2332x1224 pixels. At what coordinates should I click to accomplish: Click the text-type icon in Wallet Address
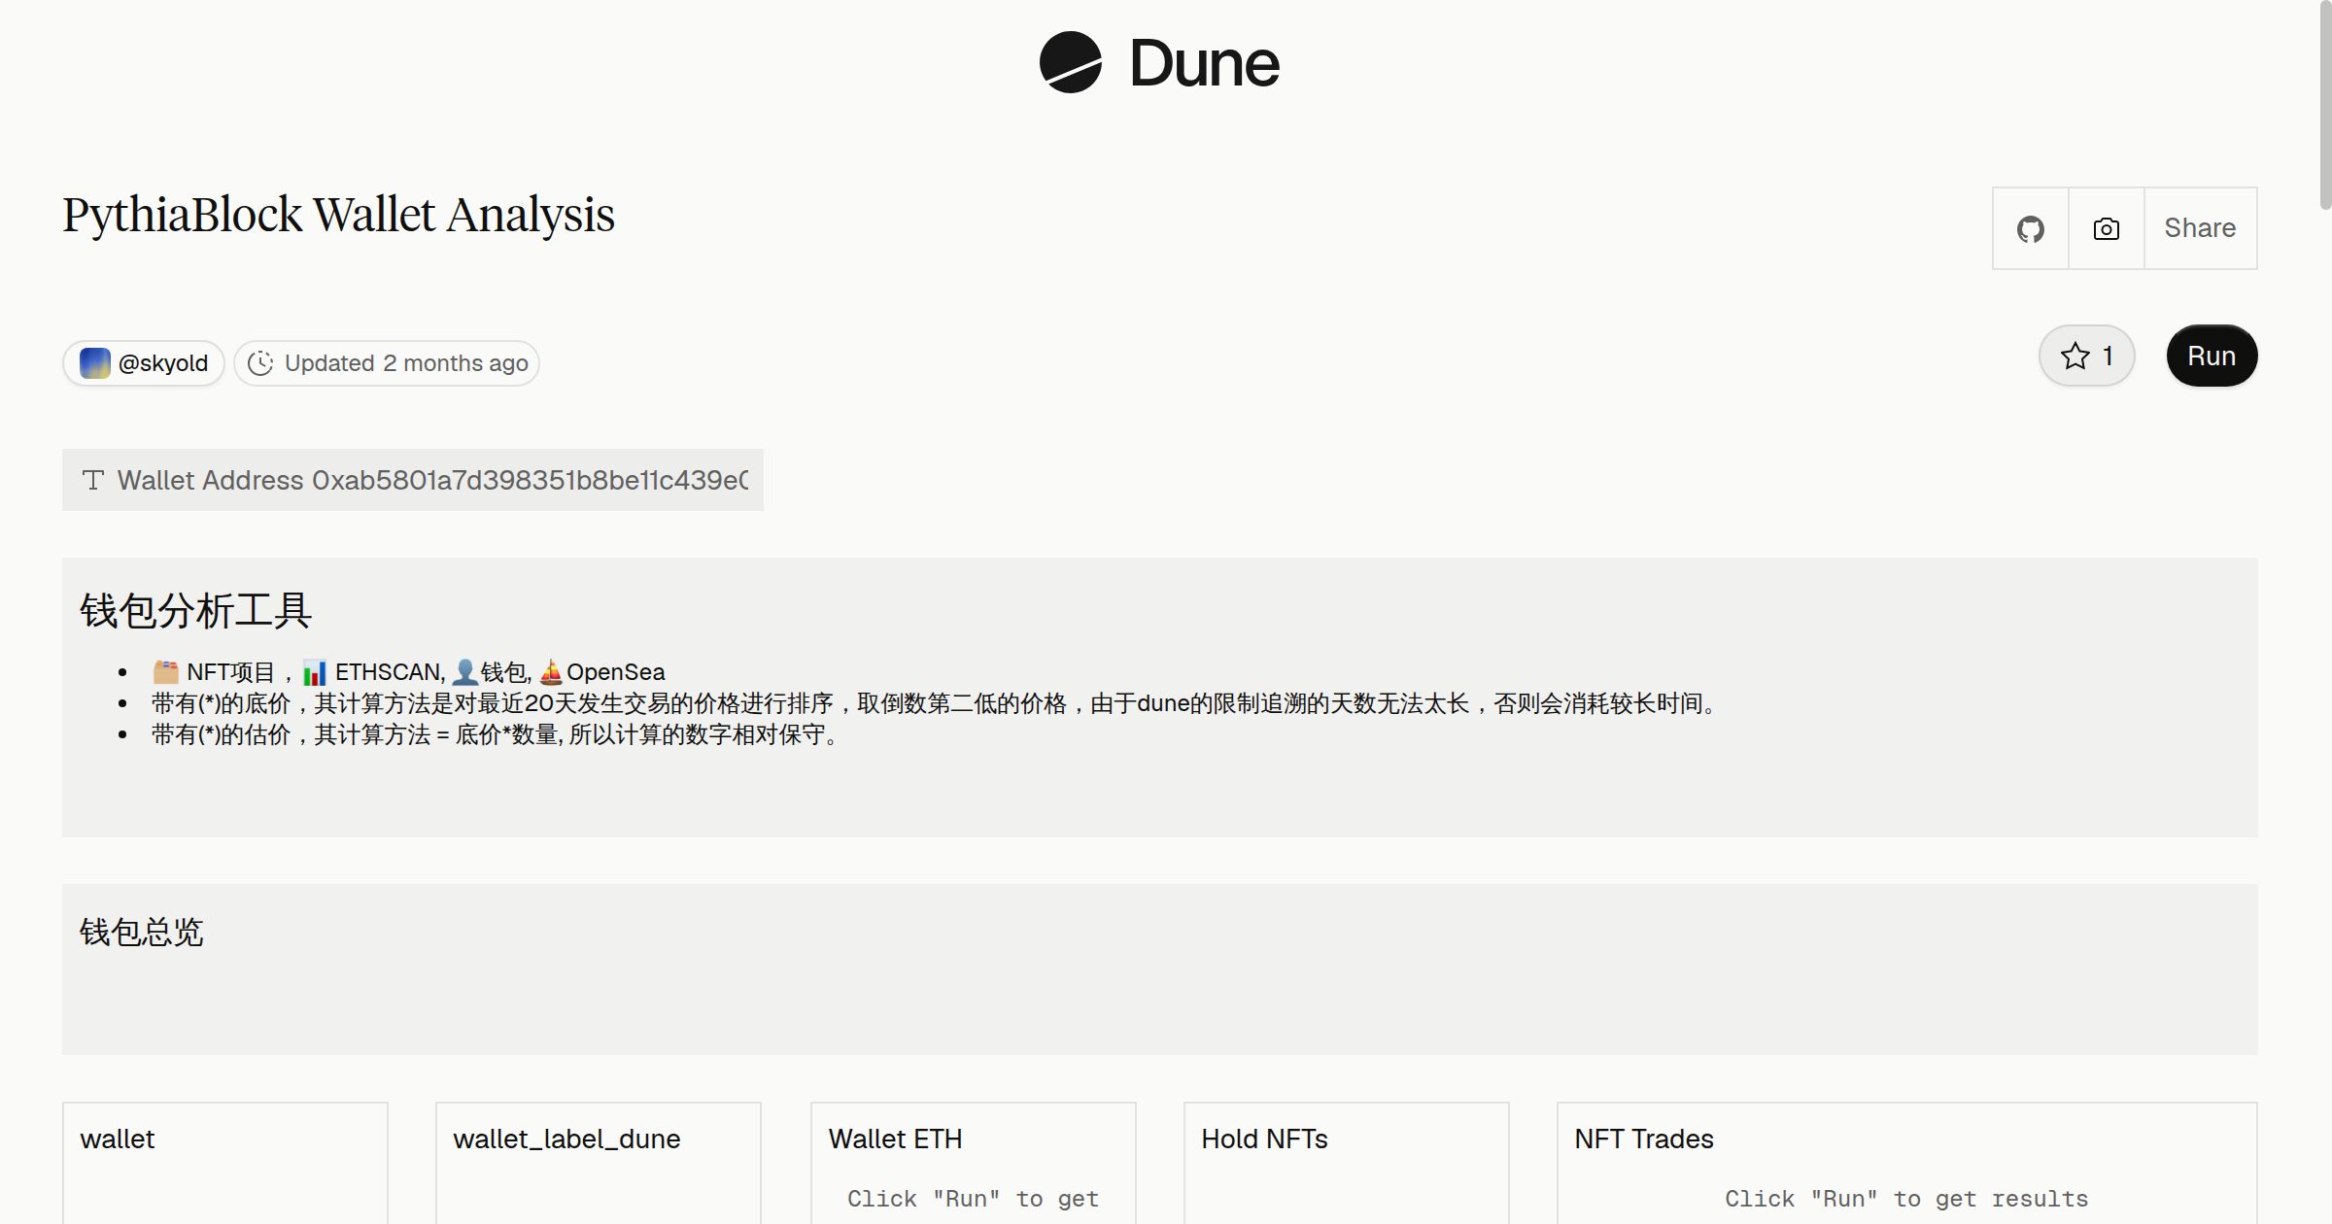tap(93, 480)
